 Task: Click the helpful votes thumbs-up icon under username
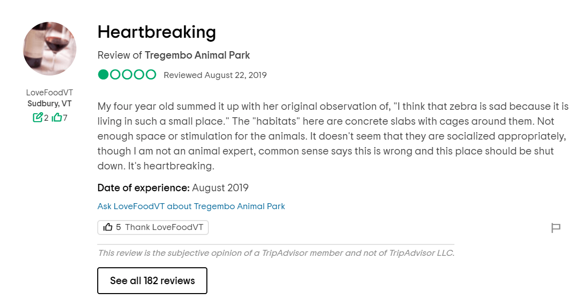click(x=57, y=118)
